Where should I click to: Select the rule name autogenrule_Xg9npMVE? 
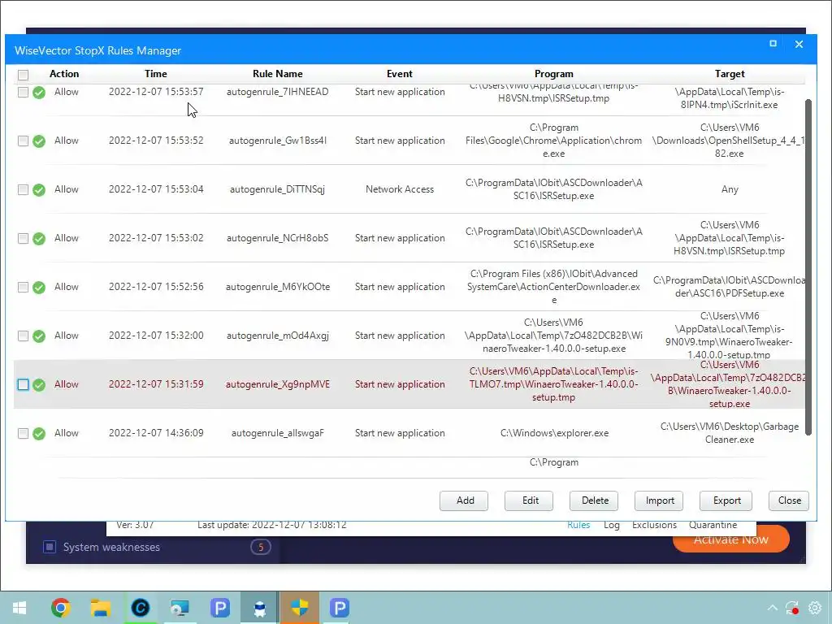click(x=278, y=384)
